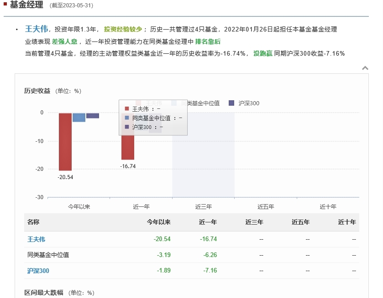Open fund manager 王夫伟 profile link at top

(37, 29)
